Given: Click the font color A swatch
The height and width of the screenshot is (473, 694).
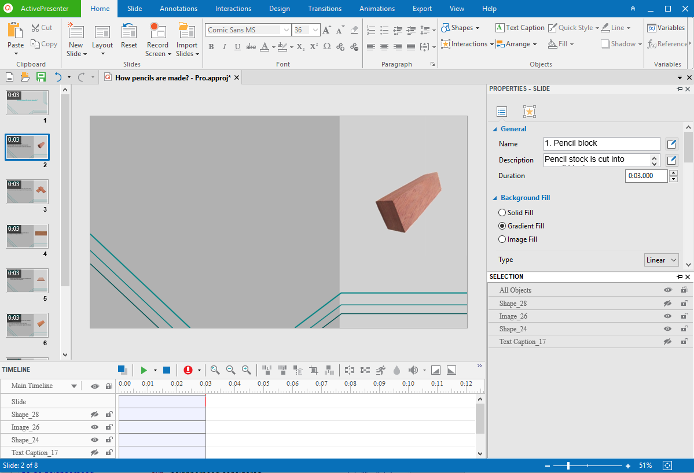Looking at the screenshot, I should tap(265, 46).
